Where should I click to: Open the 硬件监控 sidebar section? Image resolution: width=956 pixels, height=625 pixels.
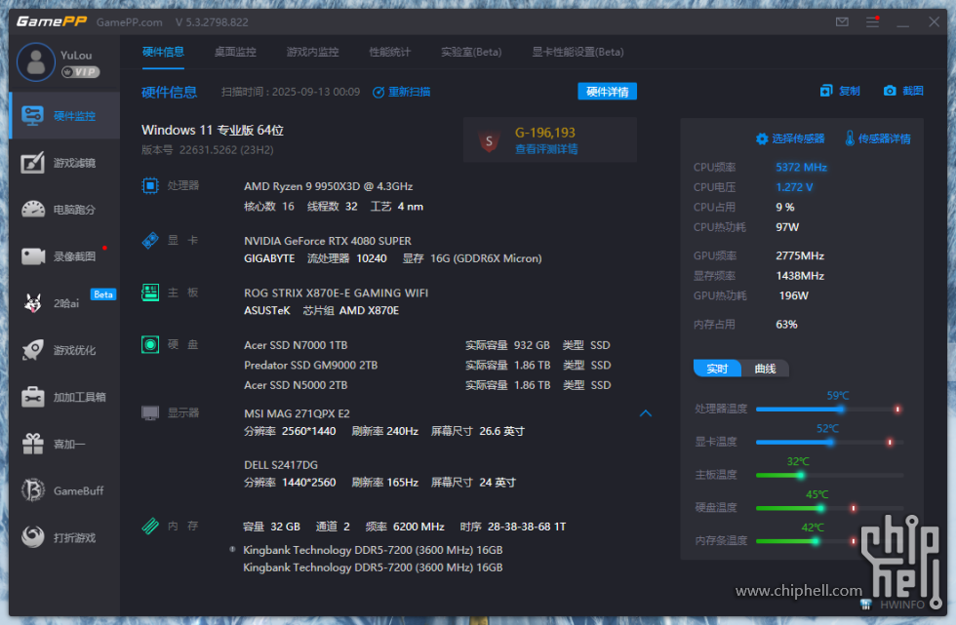point(64,116)
